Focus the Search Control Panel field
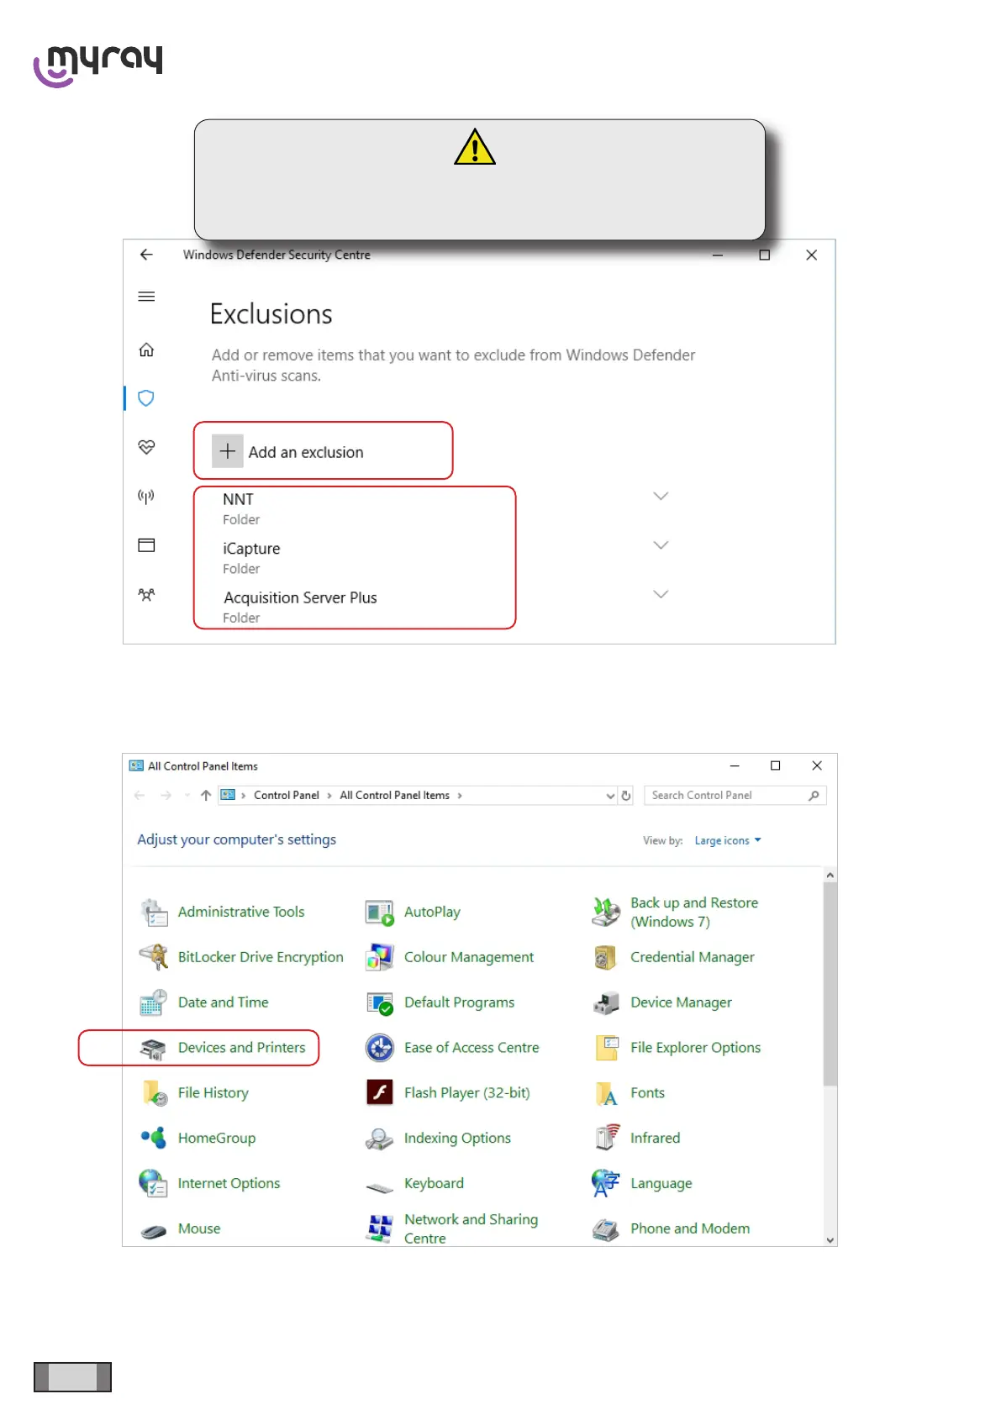The image size is (1001, 1415). (735, 795)
